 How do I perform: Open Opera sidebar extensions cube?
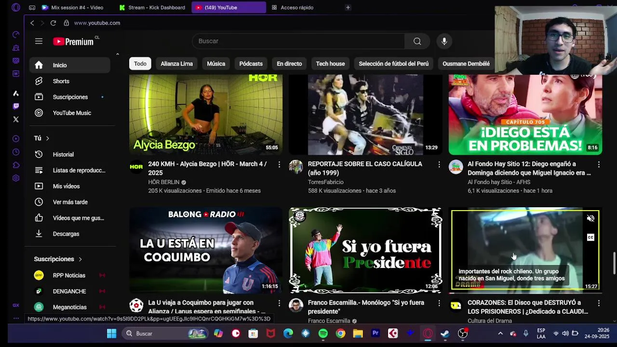click(16, 165)
